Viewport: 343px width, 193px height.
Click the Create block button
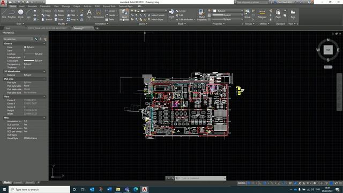pyautogui.click(x=181, y=11)
